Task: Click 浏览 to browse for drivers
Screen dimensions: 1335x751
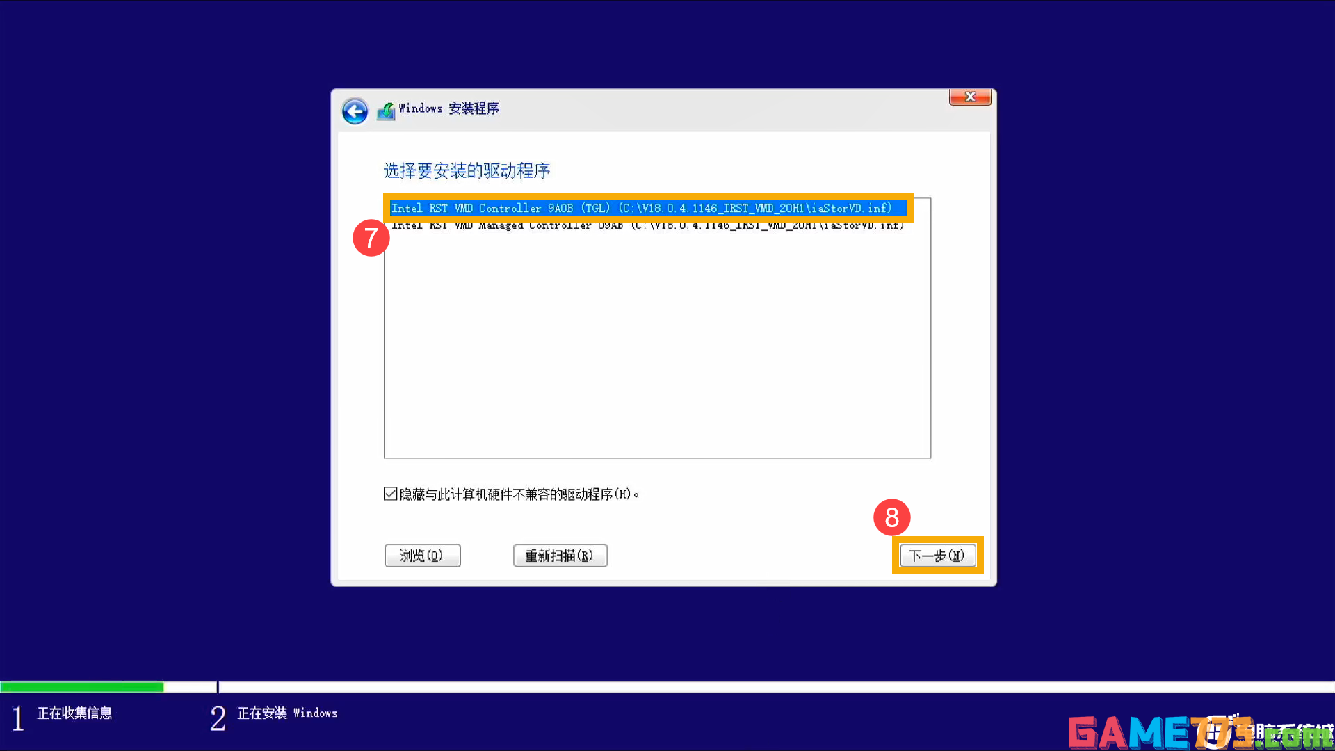Action: (x=423, y=555)
